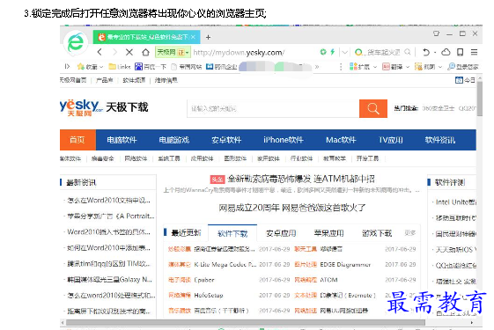
Task: Open the 百度一下 bookmark
Action: coord(151,67)
